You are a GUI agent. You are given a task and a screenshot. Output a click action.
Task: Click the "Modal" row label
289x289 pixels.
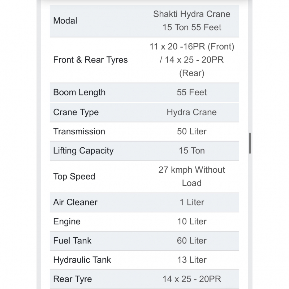pos(65,21)
